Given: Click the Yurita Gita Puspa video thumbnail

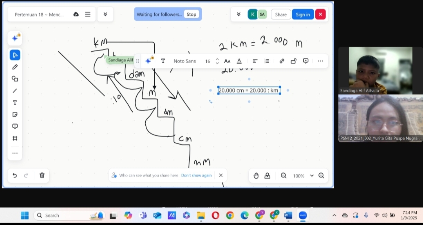Looking at the screenshot, I should [x=380, y=118].
